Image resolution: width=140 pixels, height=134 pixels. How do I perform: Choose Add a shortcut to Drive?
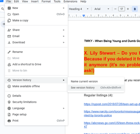(x=36, y=64)
